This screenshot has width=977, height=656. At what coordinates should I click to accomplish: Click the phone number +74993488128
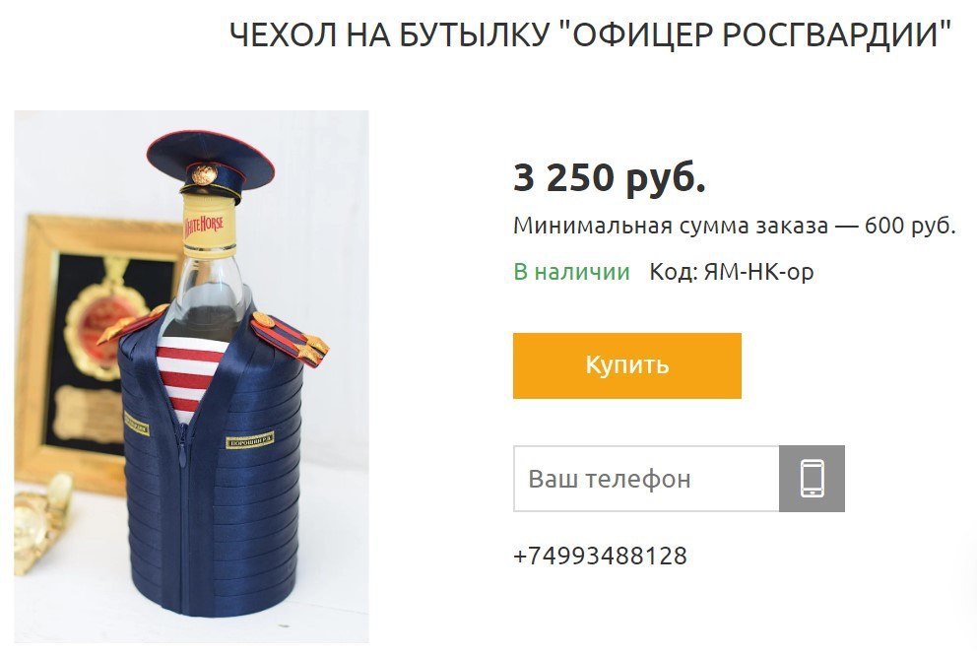point(600,556)
